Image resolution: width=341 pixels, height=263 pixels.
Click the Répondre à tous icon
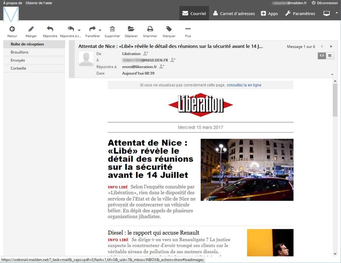pyautogui.click(x=71, y=29)
